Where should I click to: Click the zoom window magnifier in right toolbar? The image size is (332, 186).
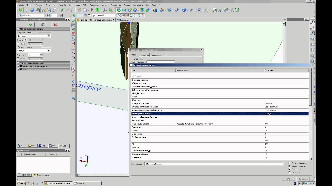point(313,39)
